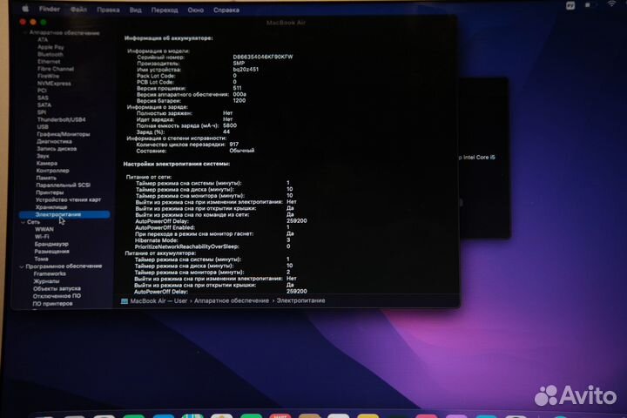Select Параллельный SCSI in the sidebar

[x=64, y=185]
